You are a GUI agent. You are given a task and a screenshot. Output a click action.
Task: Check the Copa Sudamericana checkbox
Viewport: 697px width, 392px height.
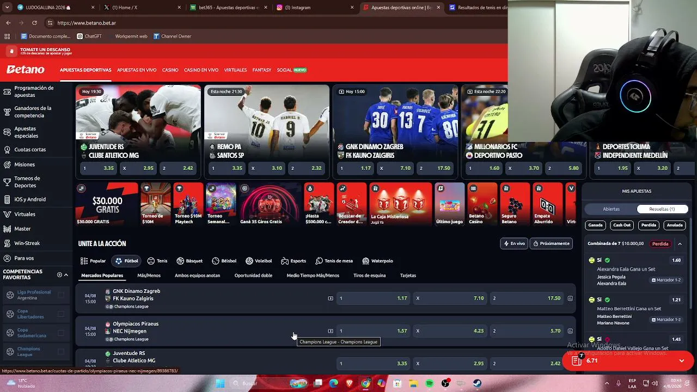(x=61, y=333)
